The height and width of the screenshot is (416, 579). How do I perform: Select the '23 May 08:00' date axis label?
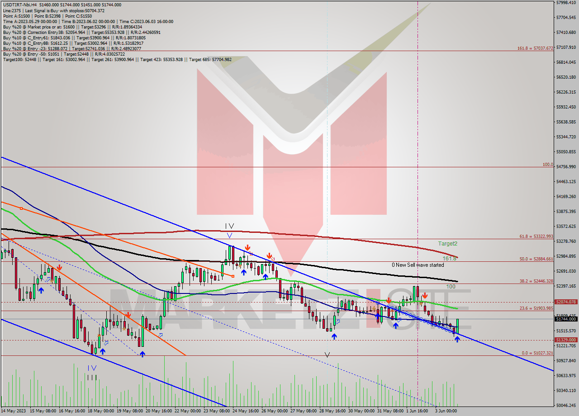[217, 411]
